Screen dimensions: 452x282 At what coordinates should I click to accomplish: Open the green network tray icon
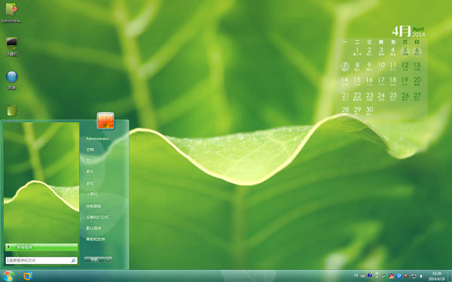383,276
